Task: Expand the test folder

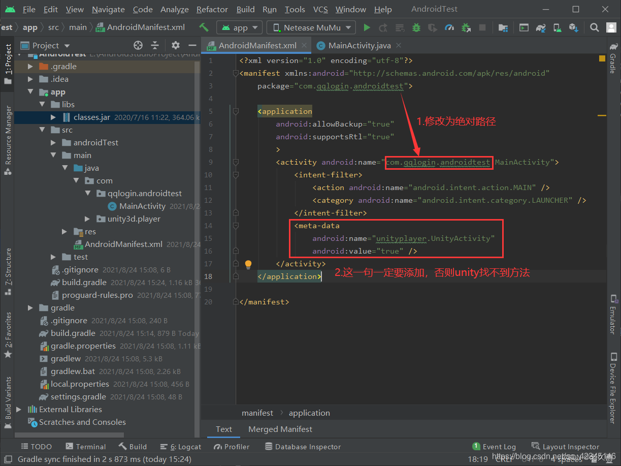Action: coord(53,257)
